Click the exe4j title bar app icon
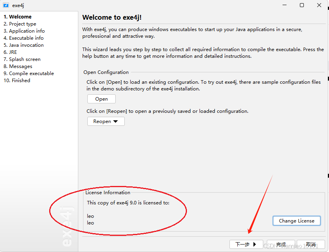This screenshot has width=329, height=252. pos(6,5)
